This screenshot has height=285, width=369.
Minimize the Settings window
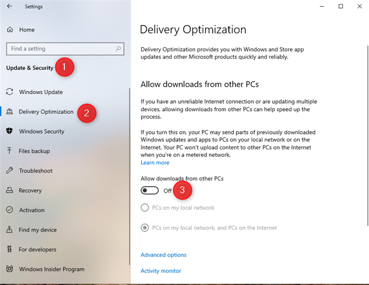tap(322, 6)
